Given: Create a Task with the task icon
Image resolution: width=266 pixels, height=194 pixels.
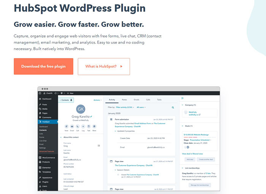Looking at the screenshot, I should 89,126.
